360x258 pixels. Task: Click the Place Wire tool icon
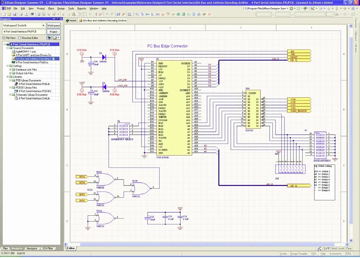(137, 14)
